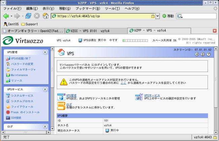Open the 移動(G) menu
Image resolution: width=219 pixels, height=141 pixels.
click(x=65, y=8)
